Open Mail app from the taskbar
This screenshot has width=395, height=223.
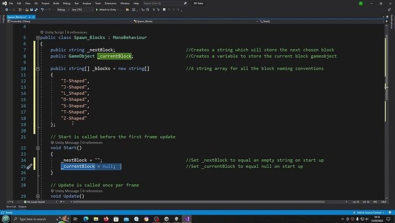click(x=126, y=219)
